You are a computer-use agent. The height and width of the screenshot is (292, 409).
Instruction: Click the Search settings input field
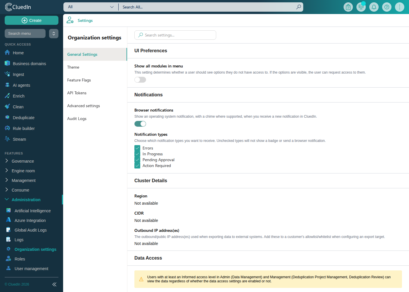(175, 35)
